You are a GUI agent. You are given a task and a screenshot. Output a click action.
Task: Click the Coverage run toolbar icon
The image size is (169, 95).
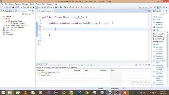coord(60,7)
